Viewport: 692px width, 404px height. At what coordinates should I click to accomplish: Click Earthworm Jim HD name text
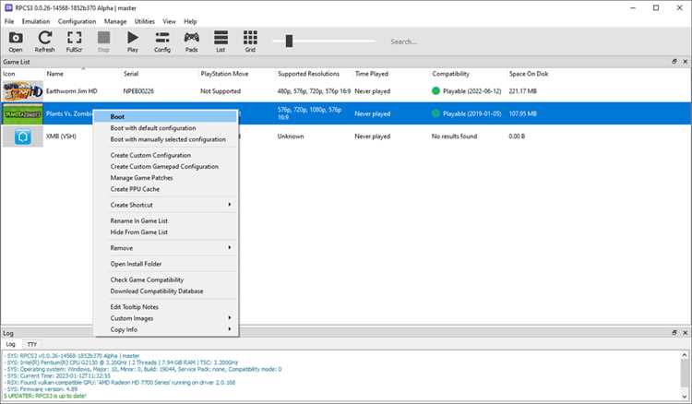coord(71,91)
